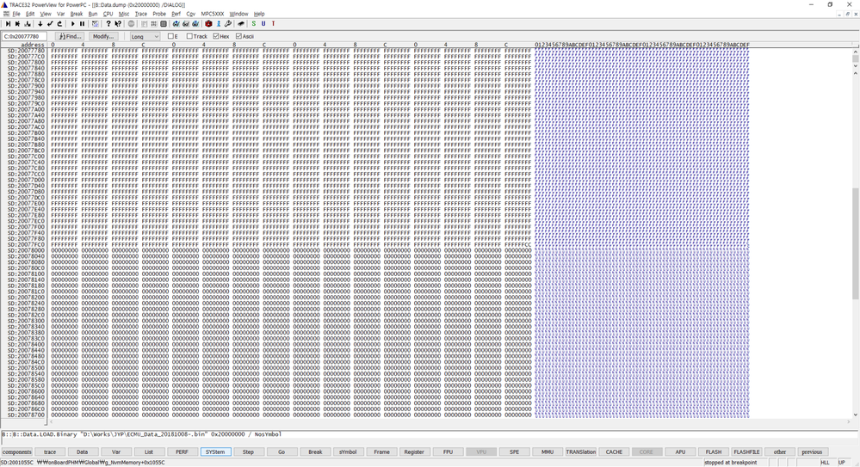Click the grey round Stop command icon
Screen dimensions: 860x467
(x=131, y=23)
